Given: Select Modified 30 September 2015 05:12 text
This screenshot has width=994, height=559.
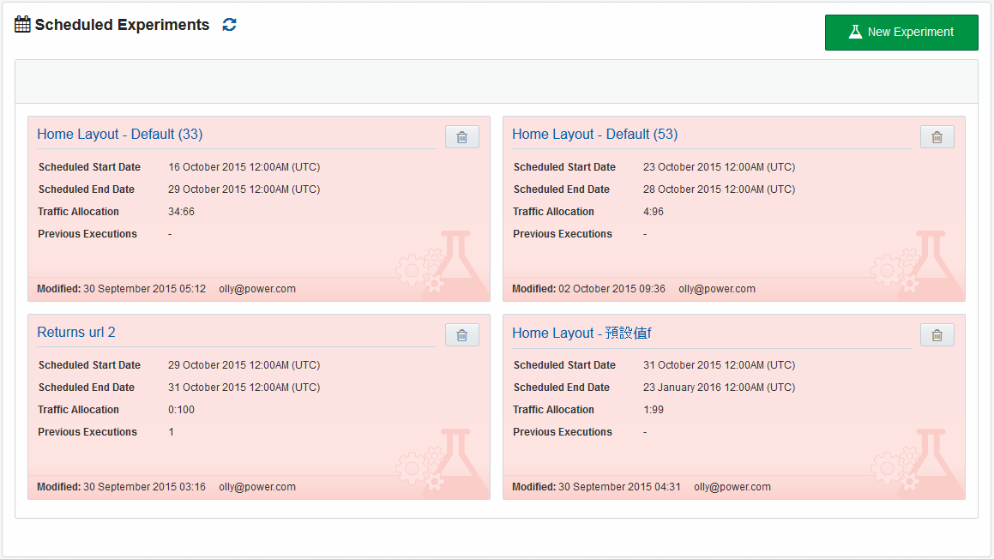Looking at the screenshot, I should (122, 289).
